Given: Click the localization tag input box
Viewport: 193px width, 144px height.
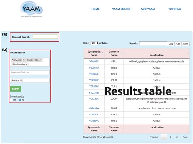Looking at the screenshot, I should tap(30, 81).
